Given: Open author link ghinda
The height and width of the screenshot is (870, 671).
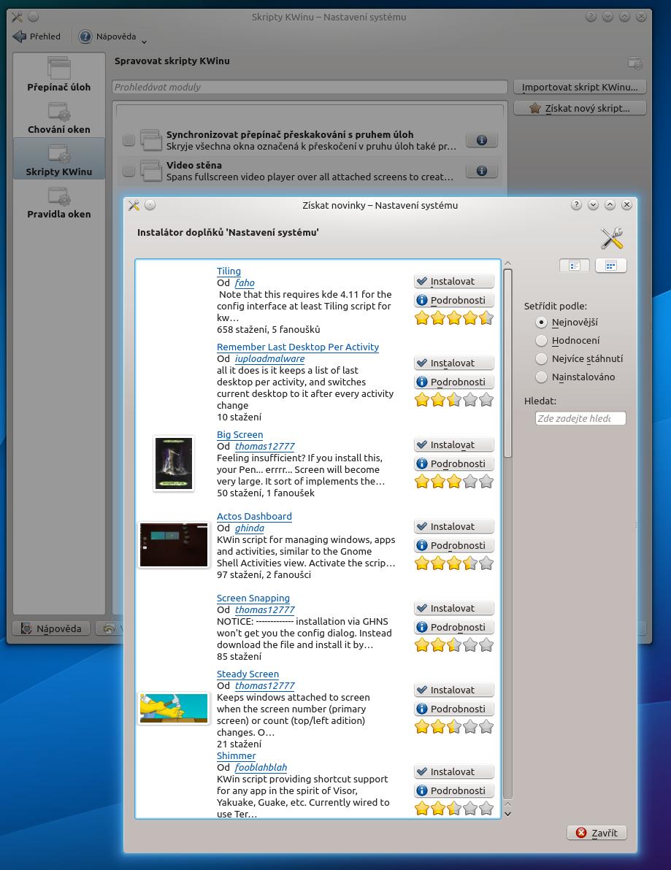Looking at the screenshot, I should tap(249, 528).
